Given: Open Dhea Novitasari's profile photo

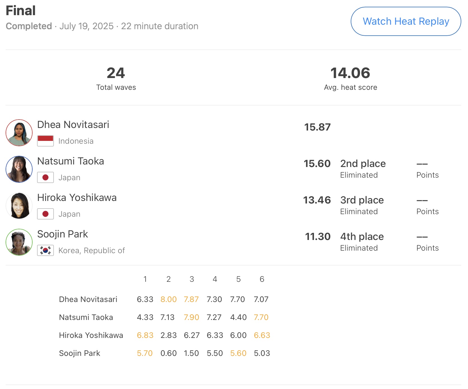Looking at the screenshot, I should coord(19,133).
